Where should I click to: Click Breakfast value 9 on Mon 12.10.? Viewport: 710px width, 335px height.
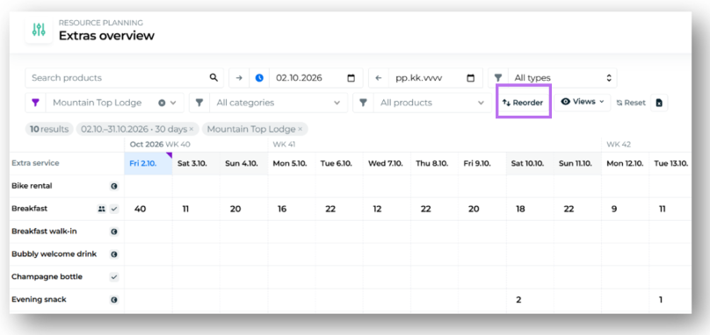point(614,209)
